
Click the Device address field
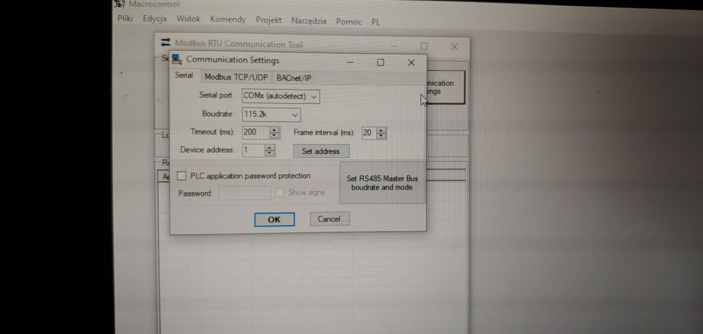click(x=253, y=150)
